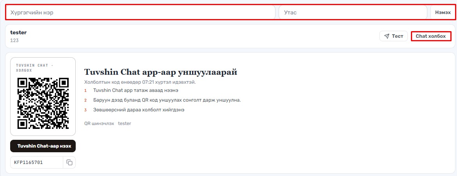Click the Tuvshin Chat QR code image
This screenshot has height=176, width=457.
[x=43, y=103]
